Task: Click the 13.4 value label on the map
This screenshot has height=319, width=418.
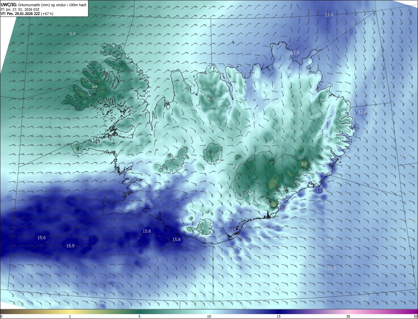Action: (x=329, y=15)
